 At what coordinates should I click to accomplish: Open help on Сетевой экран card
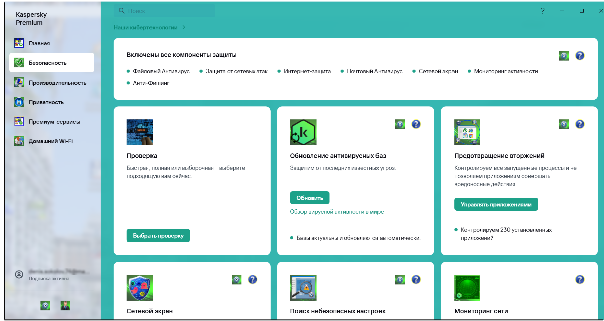[x=253, y=279]
